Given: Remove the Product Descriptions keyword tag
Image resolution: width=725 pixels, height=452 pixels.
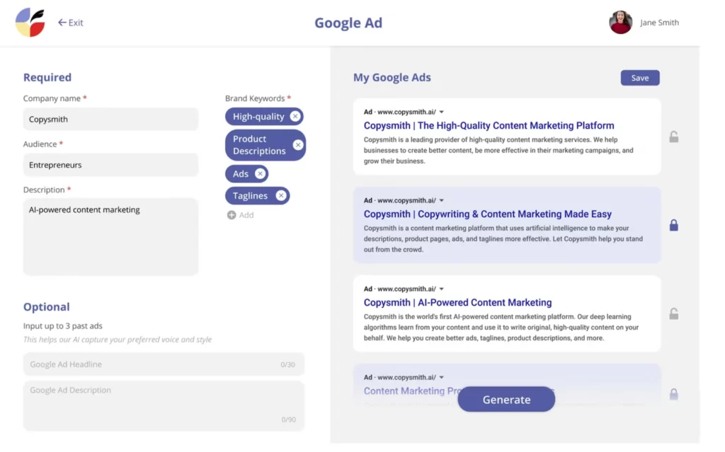Looking at the screenshot, I should (x=298, y=145).
